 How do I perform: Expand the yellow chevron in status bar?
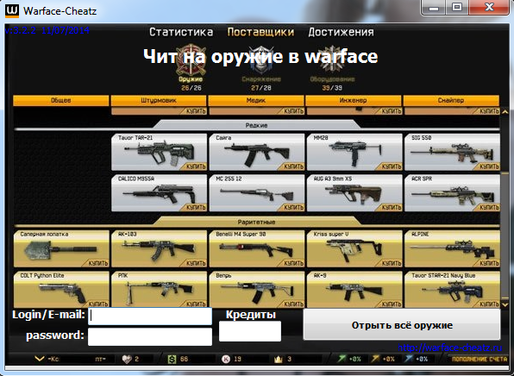(x=40, y=359)
